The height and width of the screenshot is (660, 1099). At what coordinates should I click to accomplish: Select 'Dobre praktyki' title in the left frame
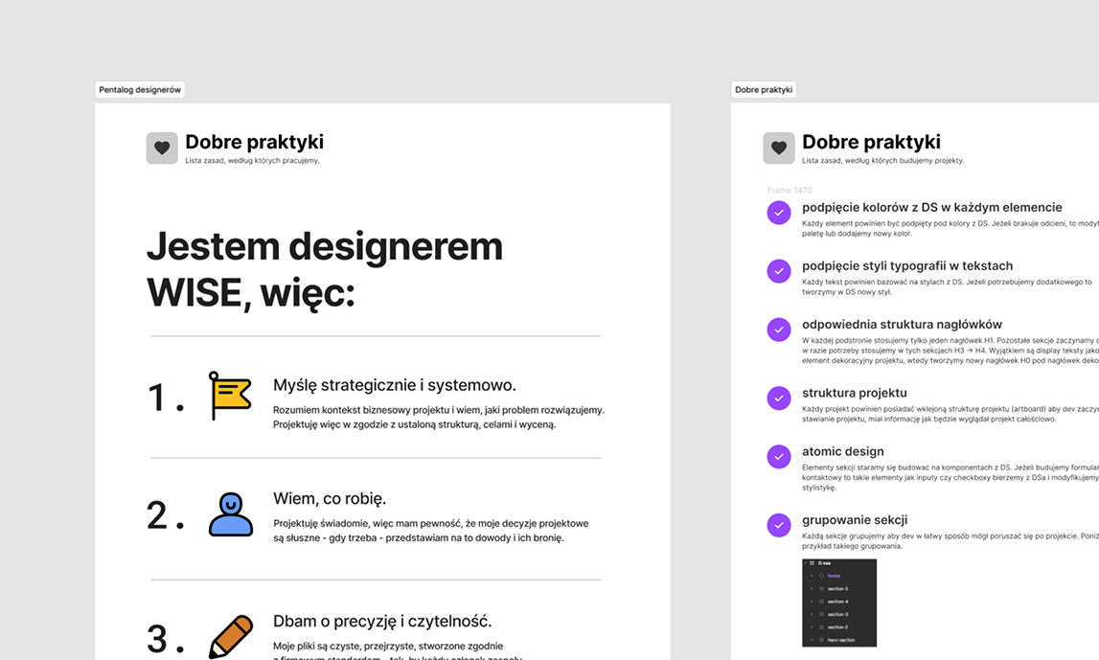pyautogui.click(x=255, y=142)
